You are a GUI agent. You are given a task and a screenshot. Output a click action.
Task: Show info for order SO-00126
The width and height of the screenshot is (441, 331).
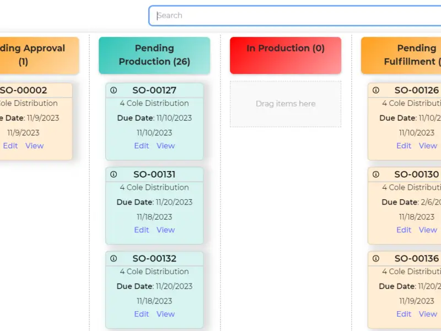(376, 90)
